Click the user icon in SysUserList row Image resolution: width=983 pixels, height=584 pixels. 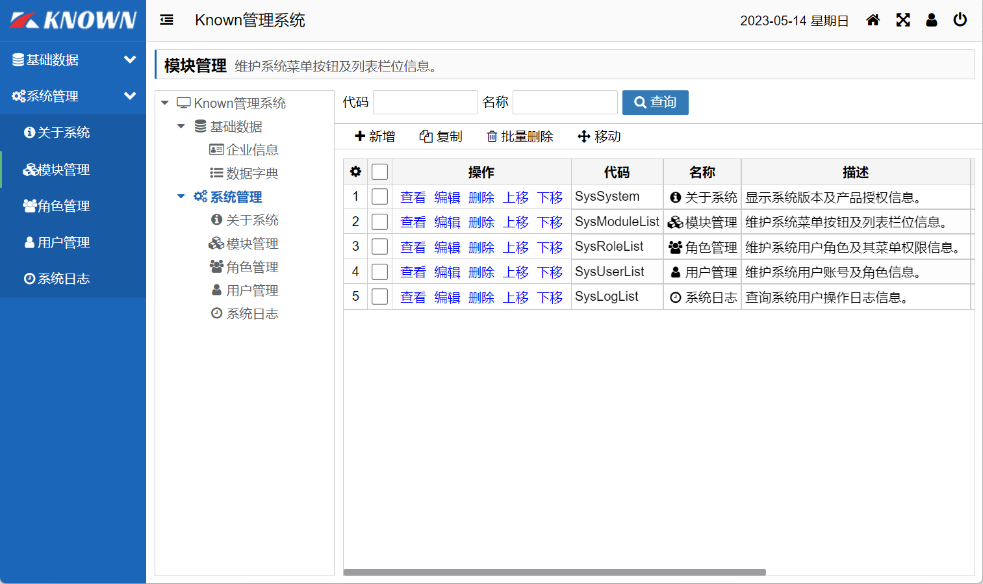pyautogui.click(x=676, y=272)
